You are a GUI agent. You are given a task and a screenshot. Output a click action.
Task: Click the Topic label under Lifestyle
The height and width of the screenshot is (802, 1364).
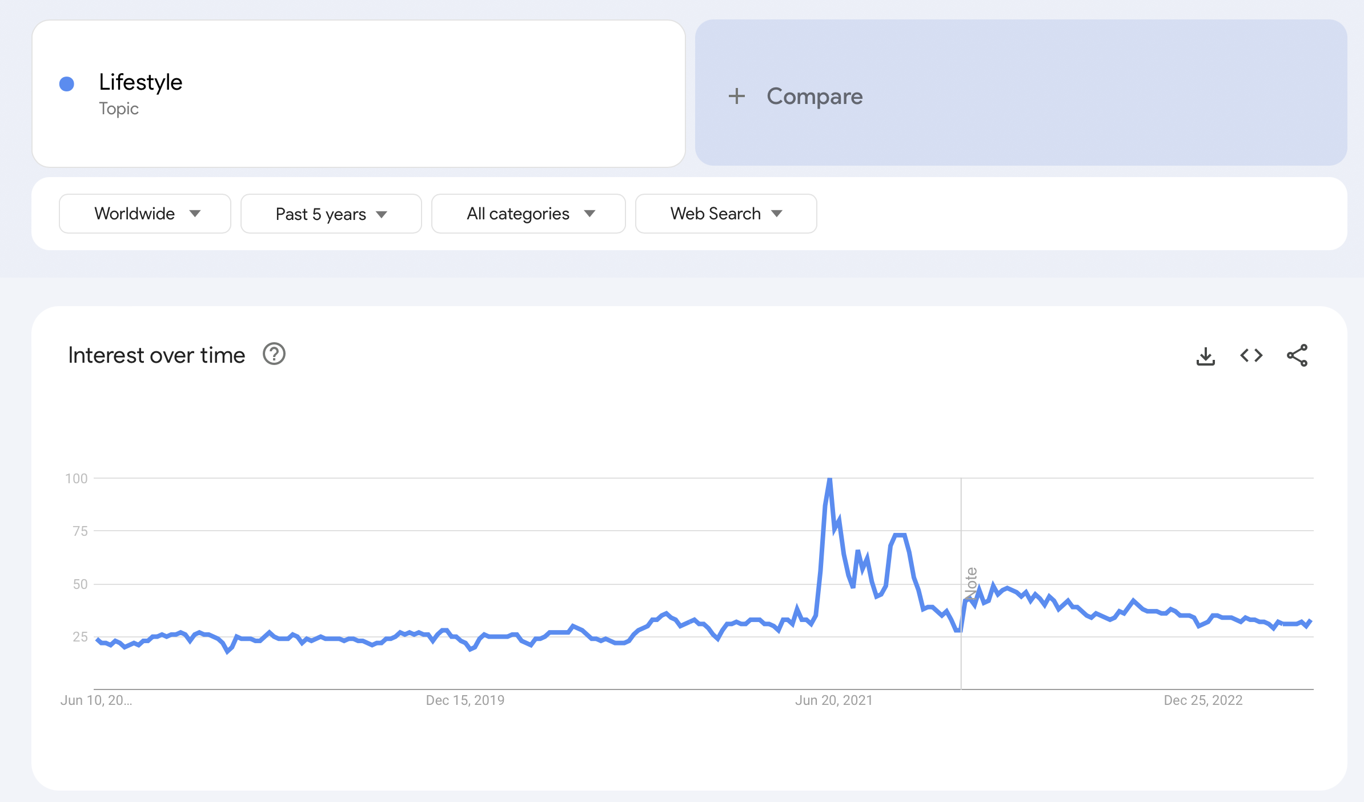pyautogui.click(x=119, y=109)
